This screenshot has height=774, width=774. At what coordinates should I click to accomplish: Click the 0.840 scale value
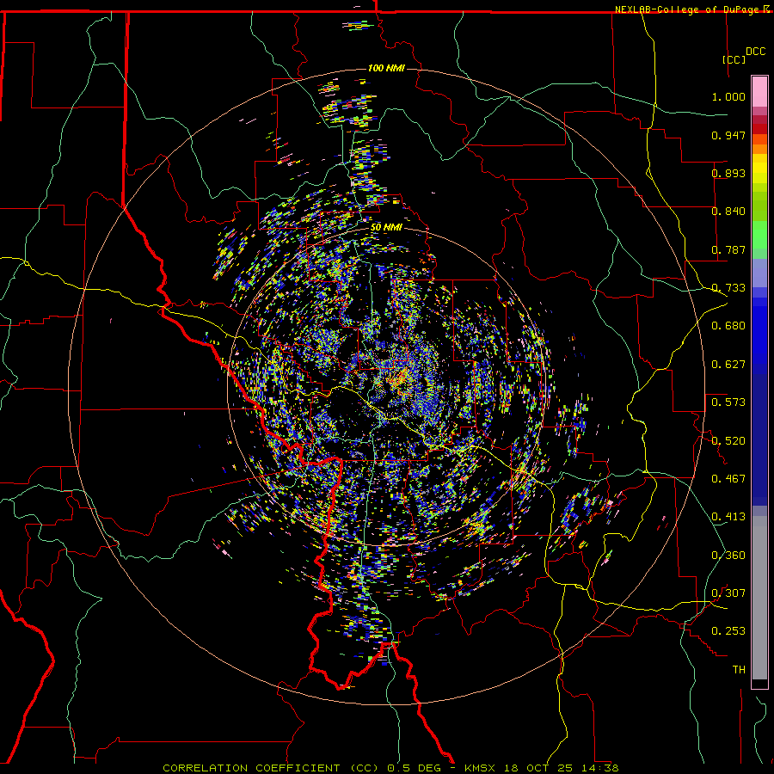[728, 212]
